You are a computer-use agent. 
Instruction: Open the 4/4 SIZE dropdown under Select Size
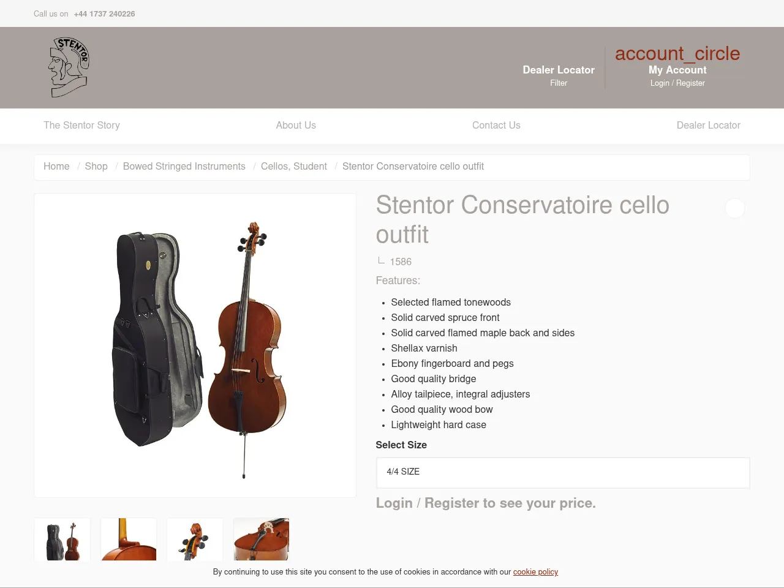pos(562,472)
